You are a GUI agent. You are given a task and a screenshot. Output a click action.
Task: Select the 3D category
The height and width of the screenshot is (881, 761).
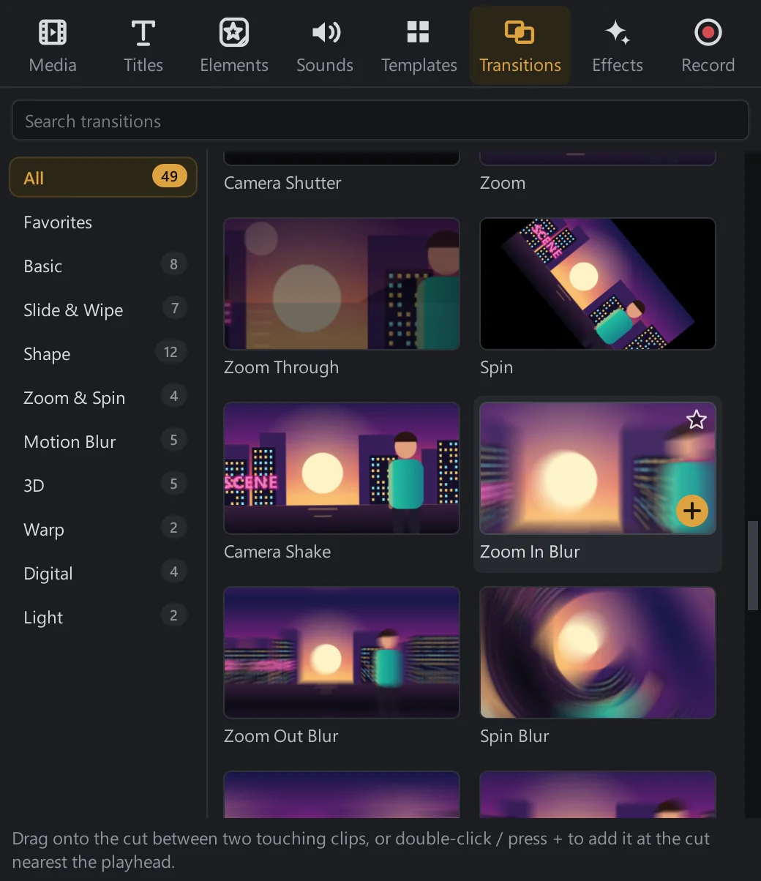[103, 486]
